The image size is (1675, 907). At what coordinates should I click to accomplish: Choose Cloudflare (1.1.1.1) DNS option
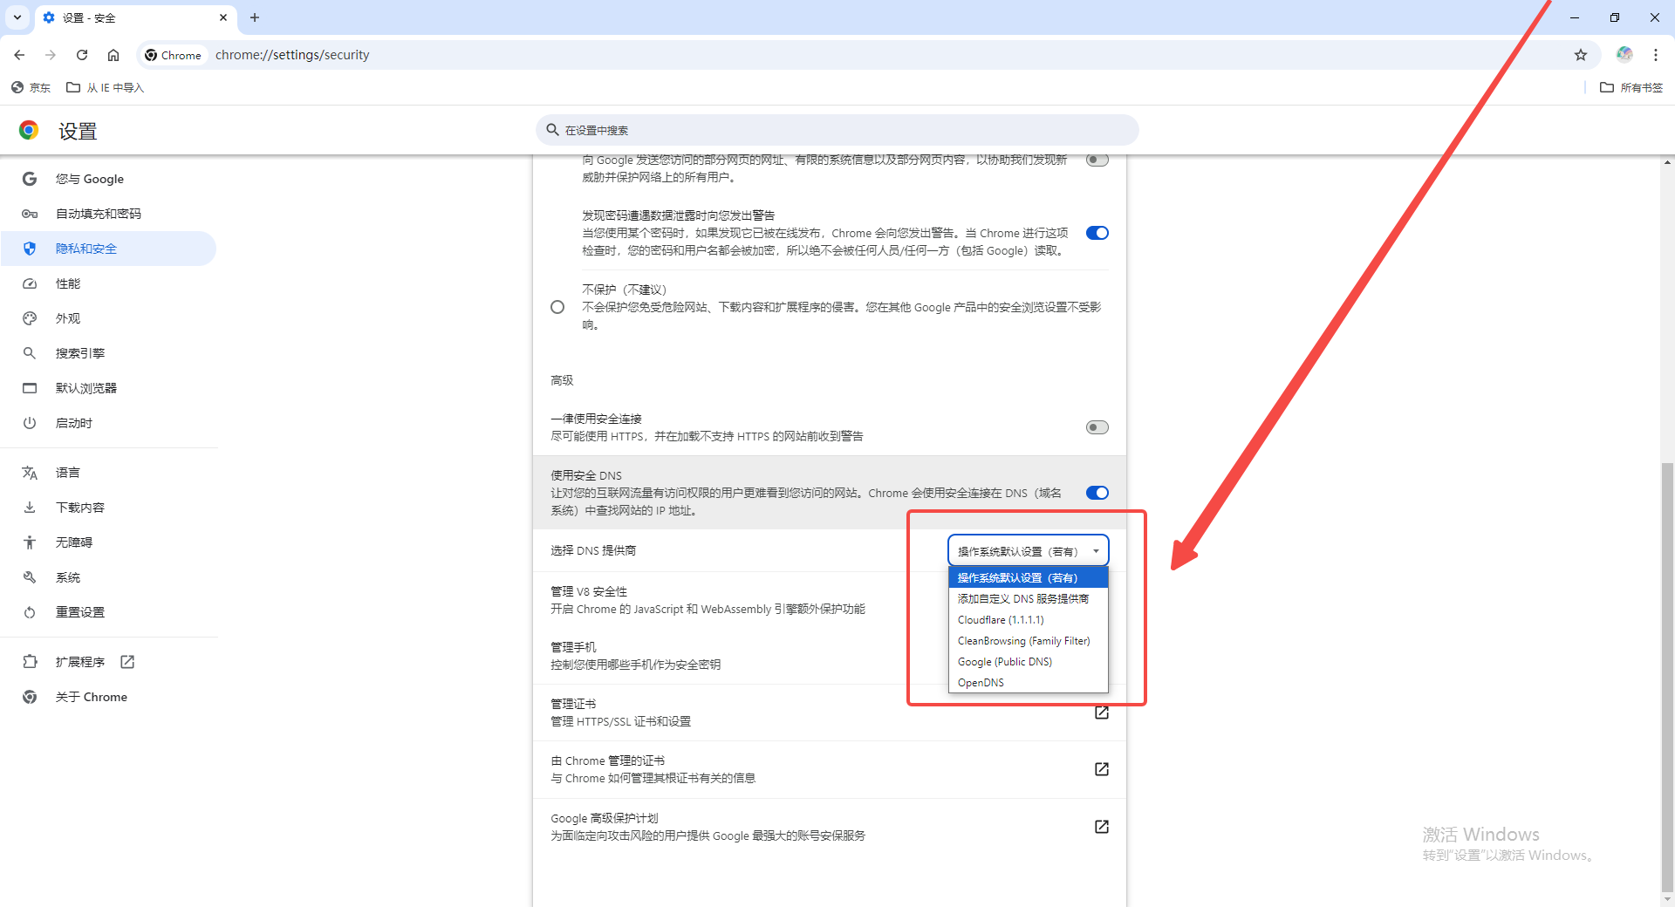[1029, 619]
